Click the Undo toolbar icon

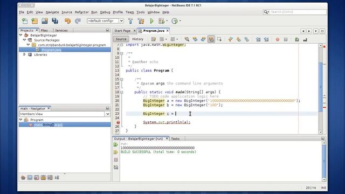[x=67, y=21]
